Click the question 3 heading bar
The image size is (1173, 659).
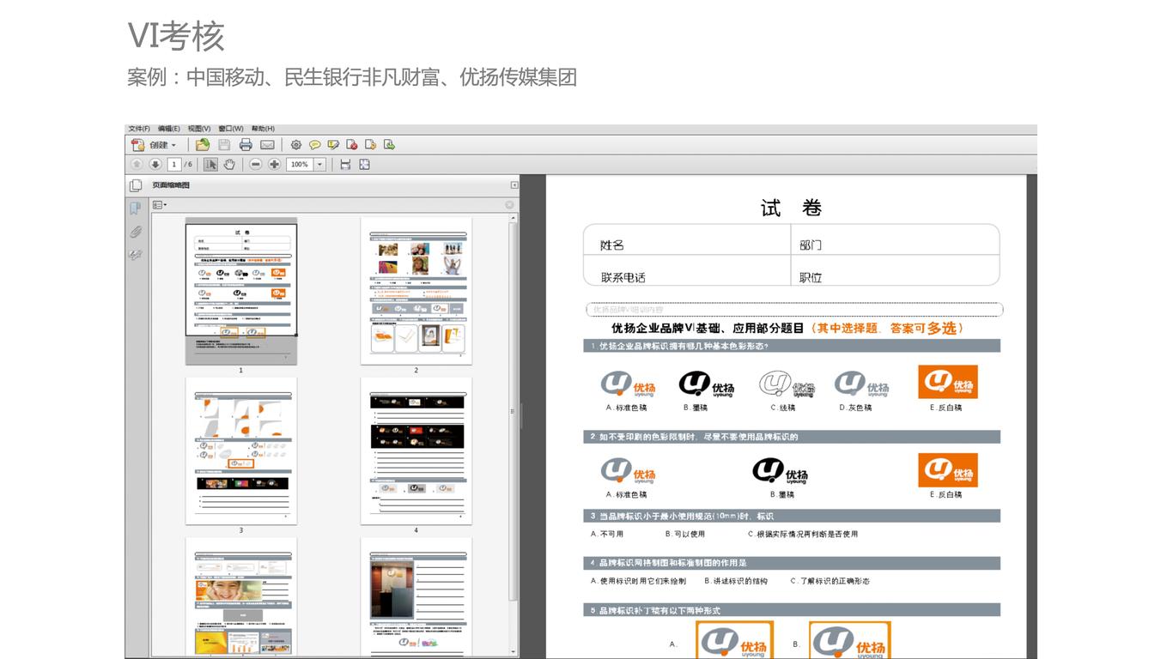pyautogui.click(x=792, y=517)
